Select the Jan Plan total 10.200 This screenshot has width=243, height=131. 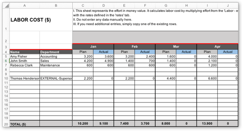83,123
